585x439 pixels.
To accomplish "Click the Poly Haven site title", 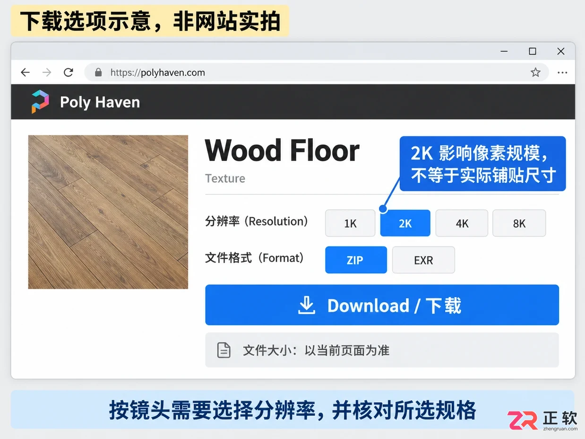I will [x=100, y=102].
